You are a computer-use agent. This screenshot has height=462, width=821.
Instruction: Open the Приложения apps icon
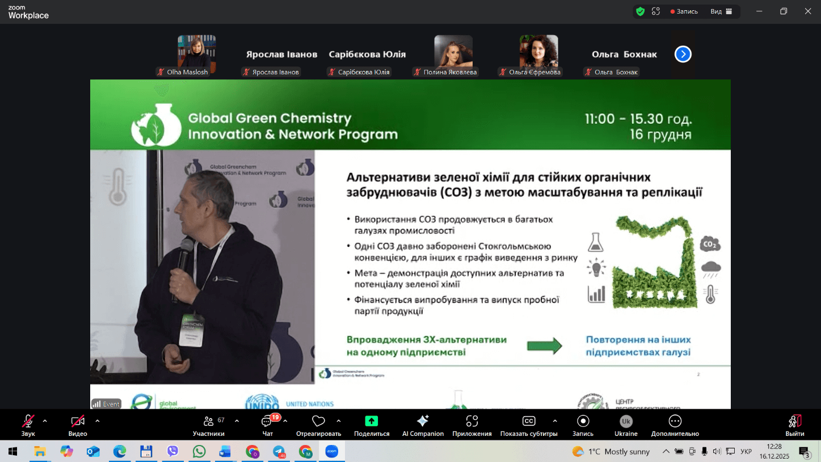[x=471, y=425]
